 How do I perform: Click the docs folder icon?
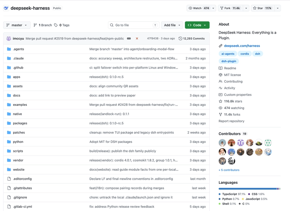(x=9, y=95)
